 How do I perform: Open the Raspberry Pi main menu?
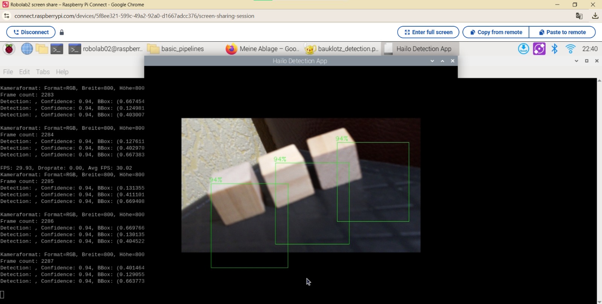click(9, 49)
